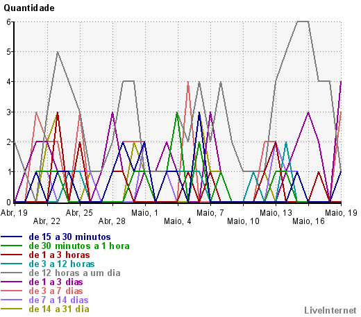Click the light violet legend line swatch

coord(12,300)
